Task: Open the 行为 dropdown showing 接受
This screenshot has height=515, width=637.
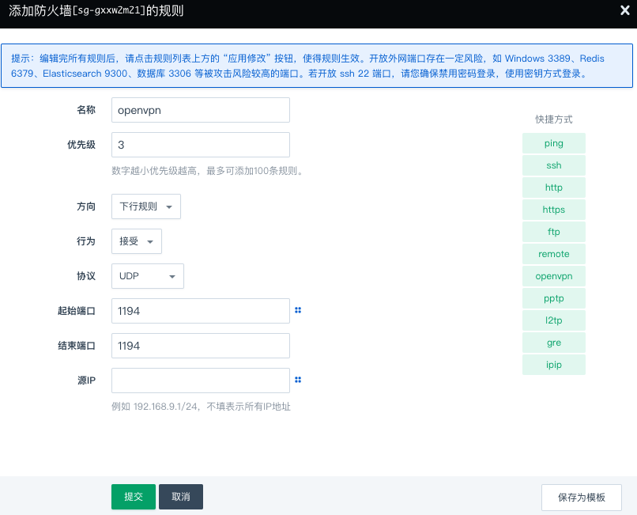Action: click(137, 241)
